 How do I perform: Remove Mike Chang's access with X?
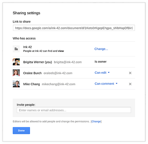coord(130,84)
